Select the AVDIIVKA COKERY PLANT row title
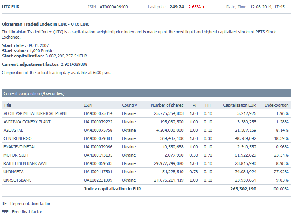The image size is (293, 216). 27,122
